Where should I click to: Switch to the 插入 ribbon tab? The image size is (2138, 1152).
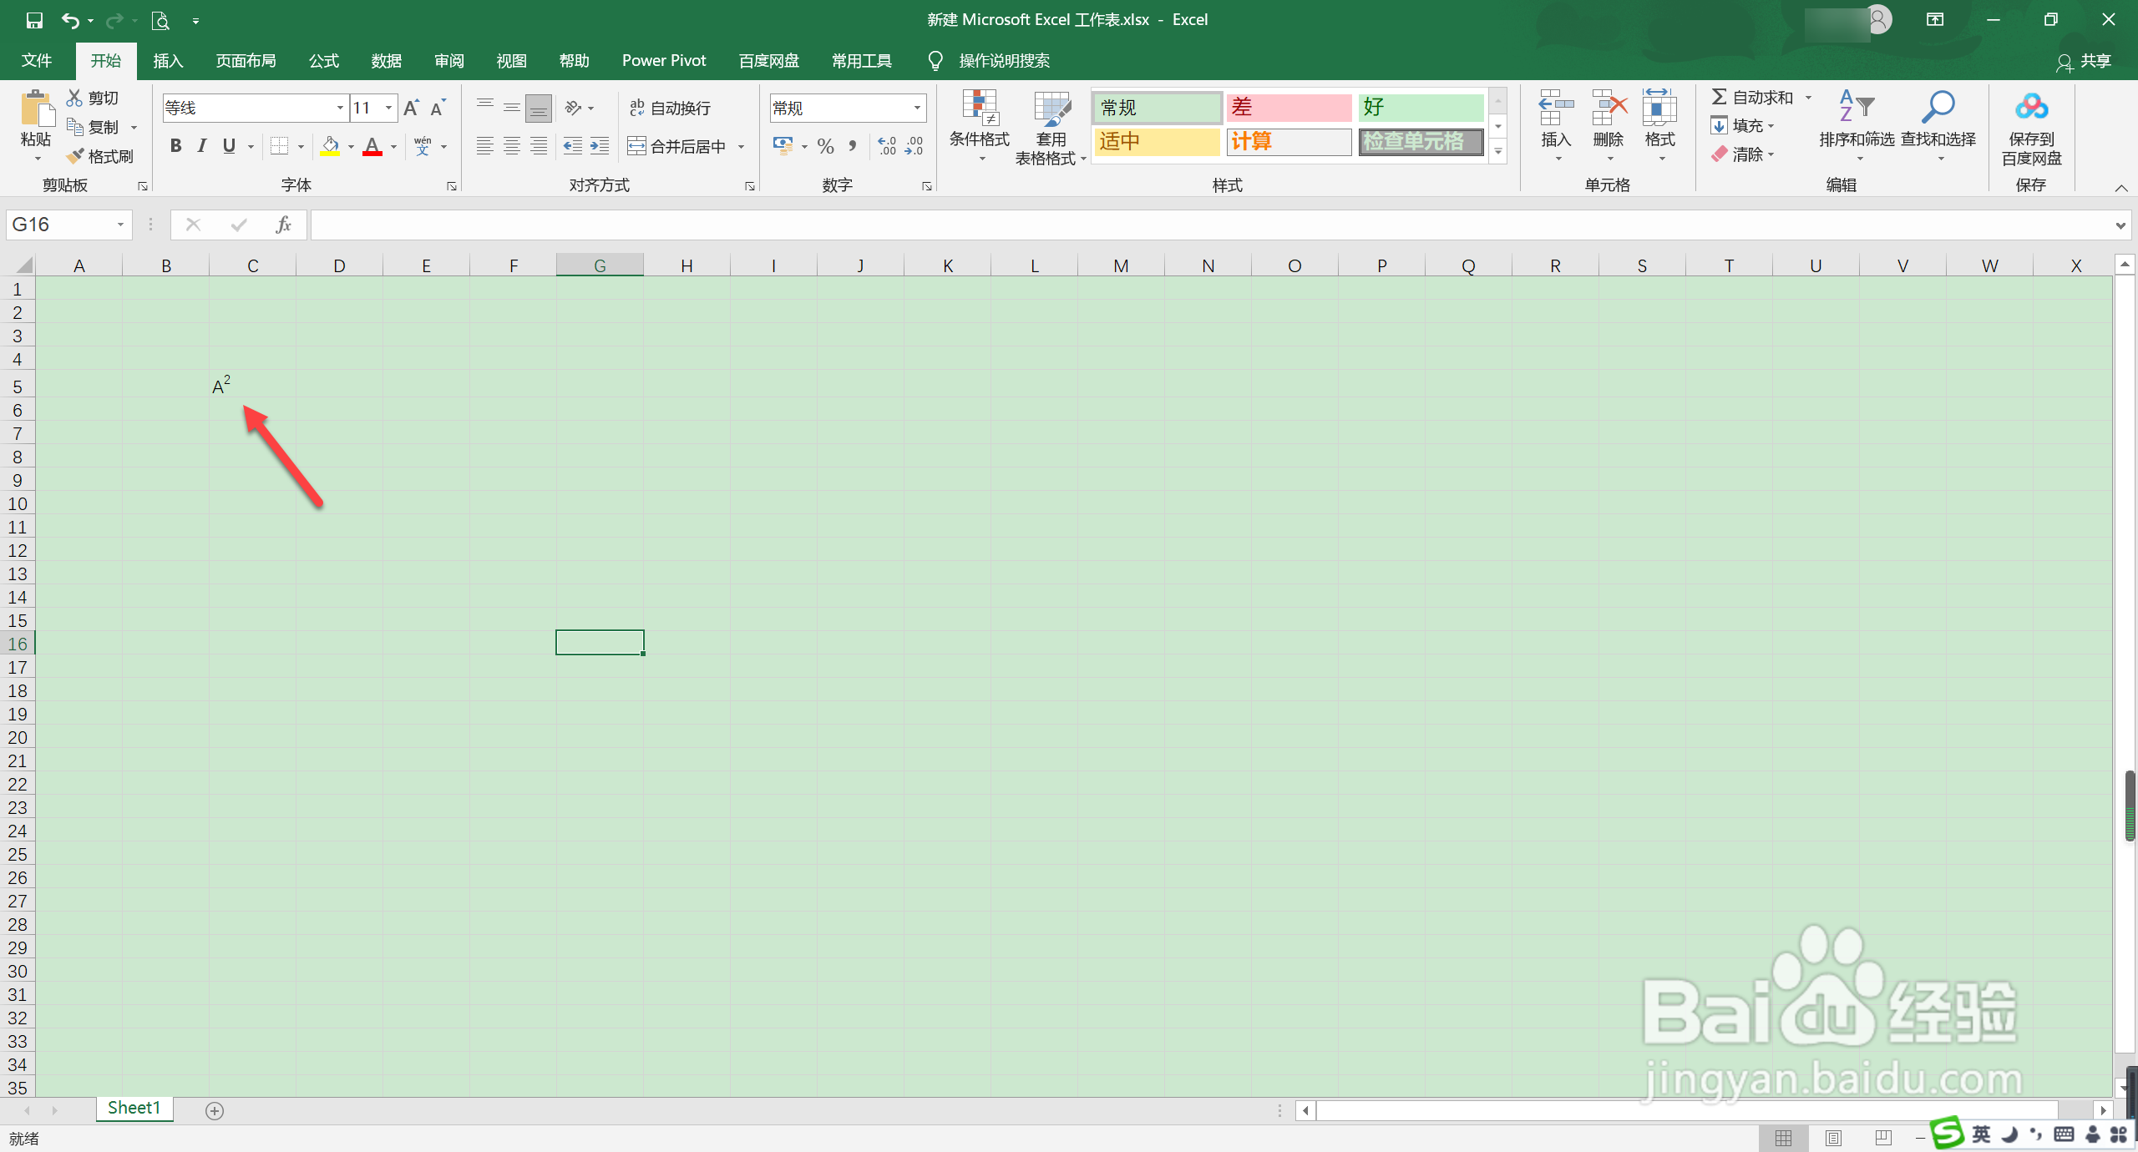[168, 61]
